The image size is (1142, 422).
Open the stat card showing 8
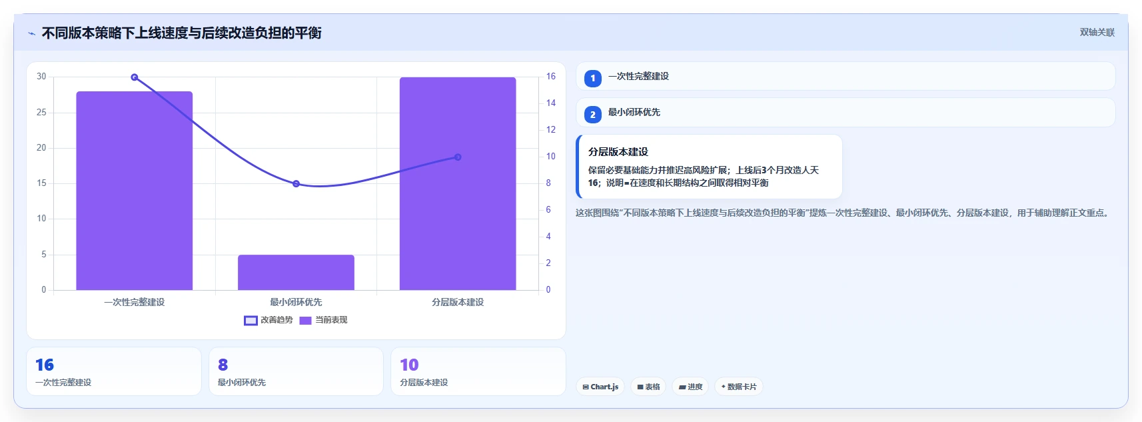tap(296, 371)
